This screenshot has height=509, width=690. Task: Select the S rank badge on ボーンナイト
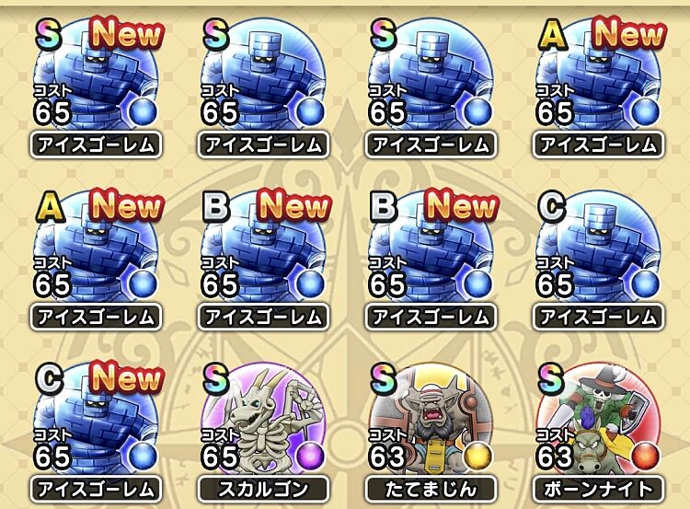(550, 379)
